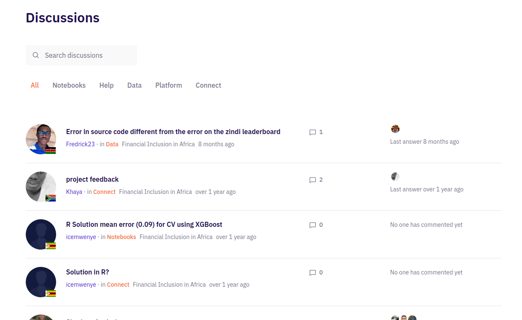Switch to the Notebooks tab
The width and height of the screenshot is (522, 320).
[69, 85]
